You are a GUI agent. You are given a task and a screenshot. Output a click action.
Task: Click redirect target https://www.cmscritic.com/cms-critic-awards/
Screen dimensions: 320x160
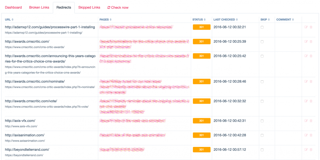coord(35,47)
